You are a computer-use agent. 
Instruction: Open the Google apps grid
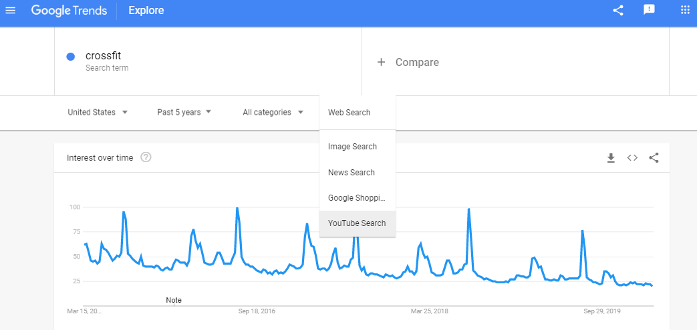click(685, 10)
